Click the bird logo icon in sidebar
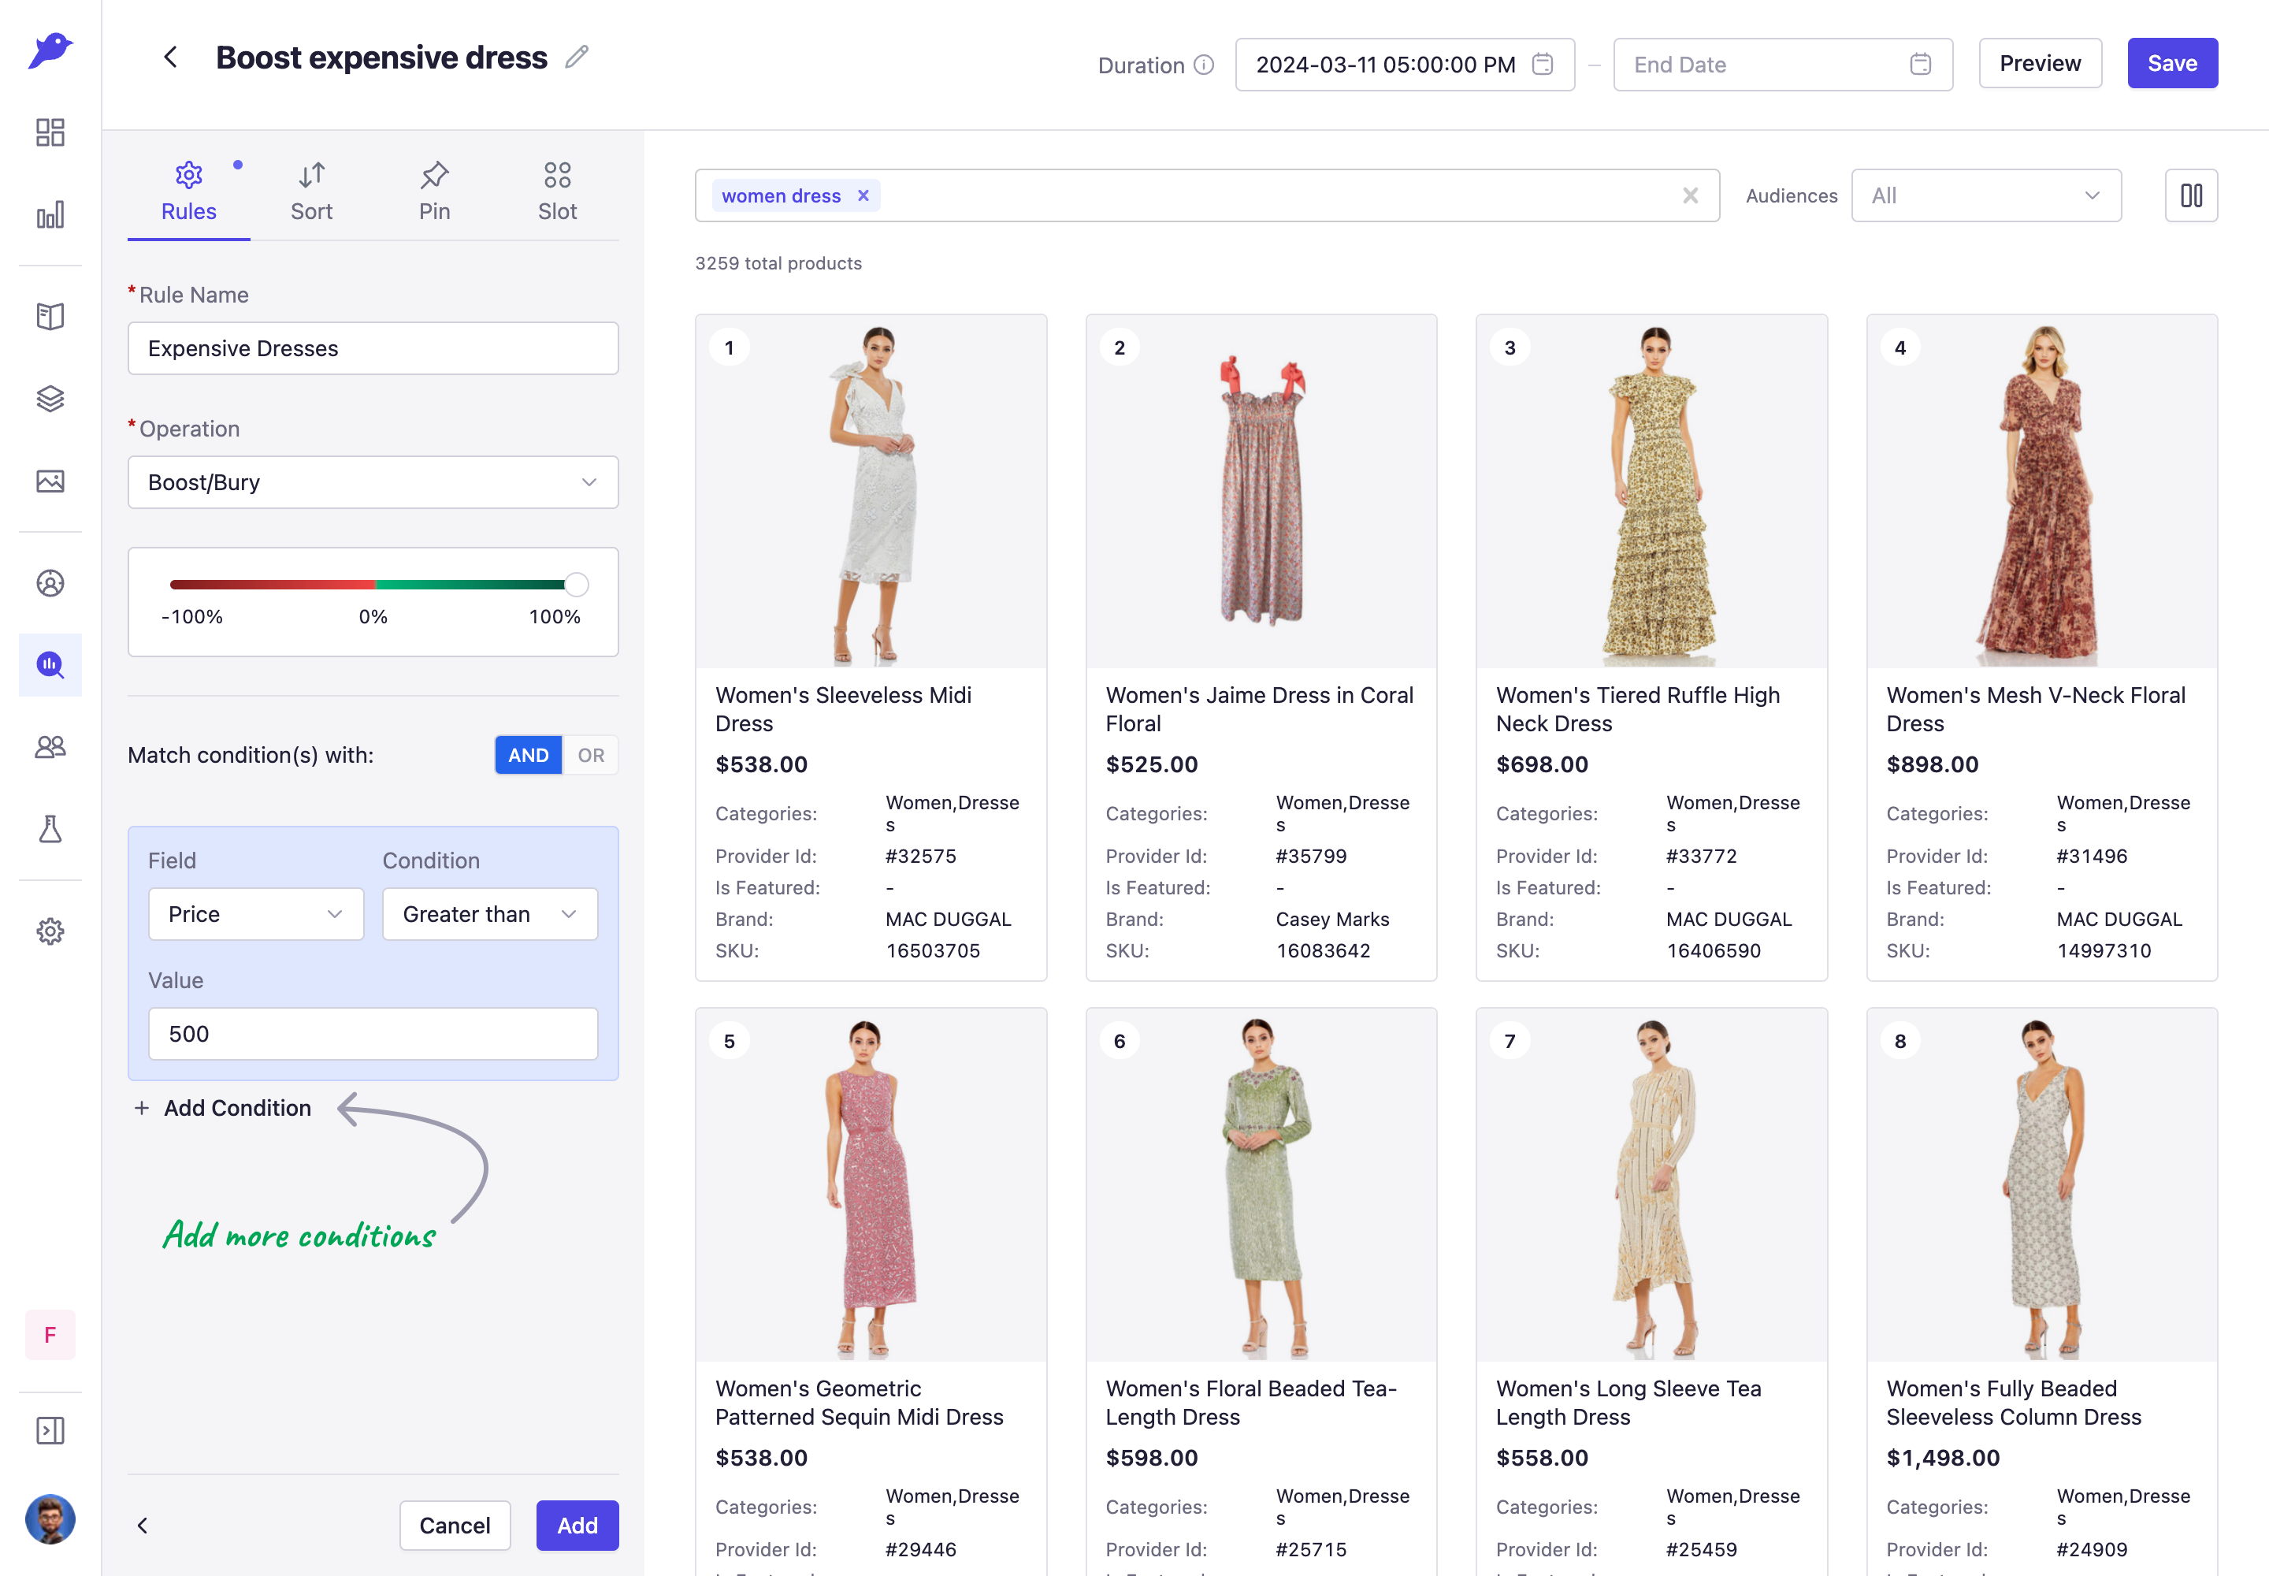The width and height of the screenshot is (2269, 1576). [50, 50]
